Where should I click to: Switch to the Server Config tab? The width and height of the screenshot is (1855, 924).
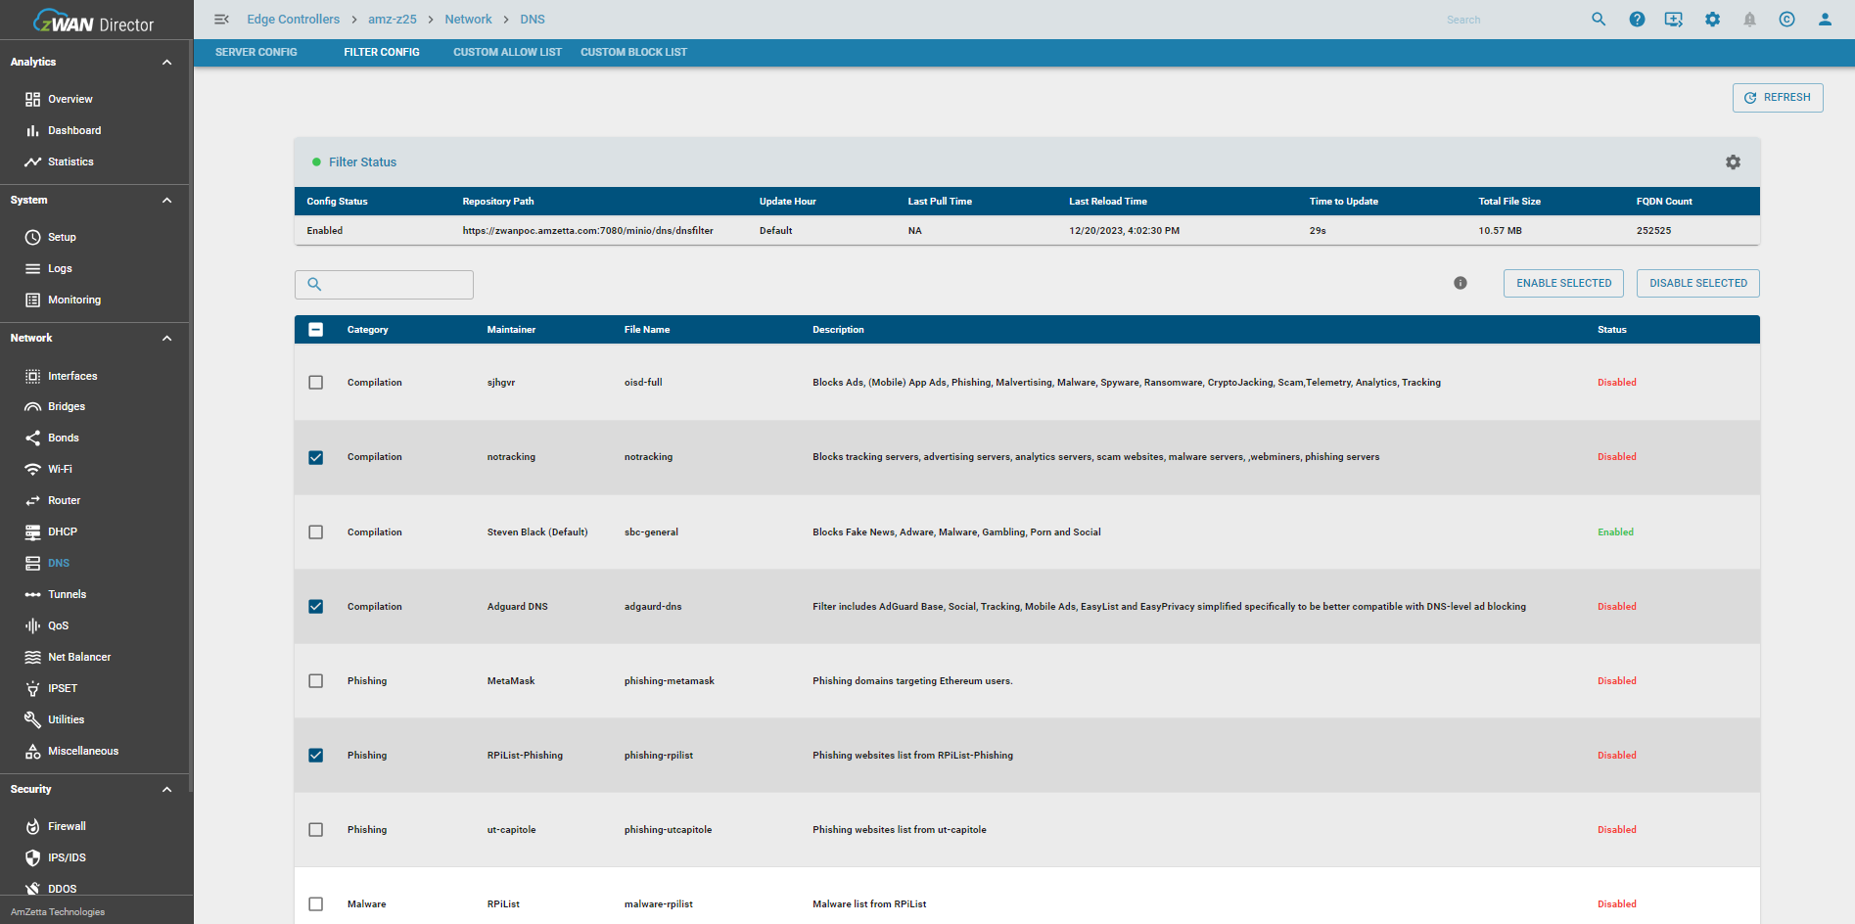pos(256,52)
